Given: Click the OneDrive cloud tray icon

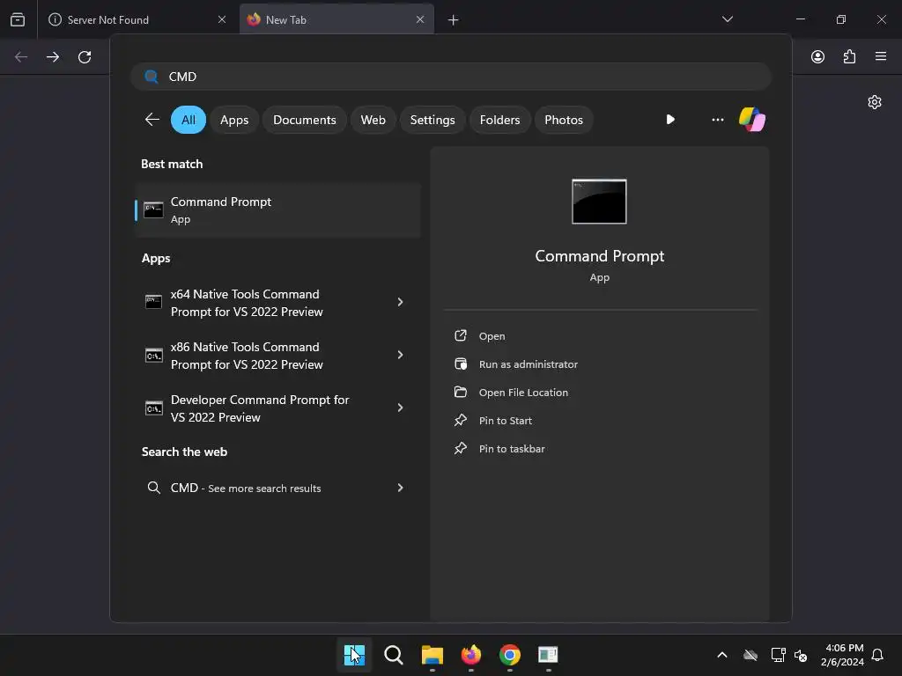Looking at the screenshot, I should pyautogui.click(x=750, y=655).
